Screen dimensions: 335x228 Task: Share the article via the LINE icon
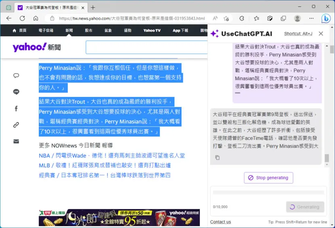pos(16,92)
